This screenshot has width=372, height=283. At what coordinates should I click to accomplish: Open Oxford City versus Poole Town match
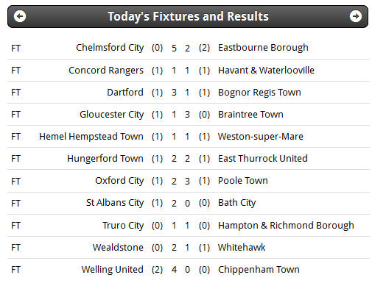click(x=189, y=181)
